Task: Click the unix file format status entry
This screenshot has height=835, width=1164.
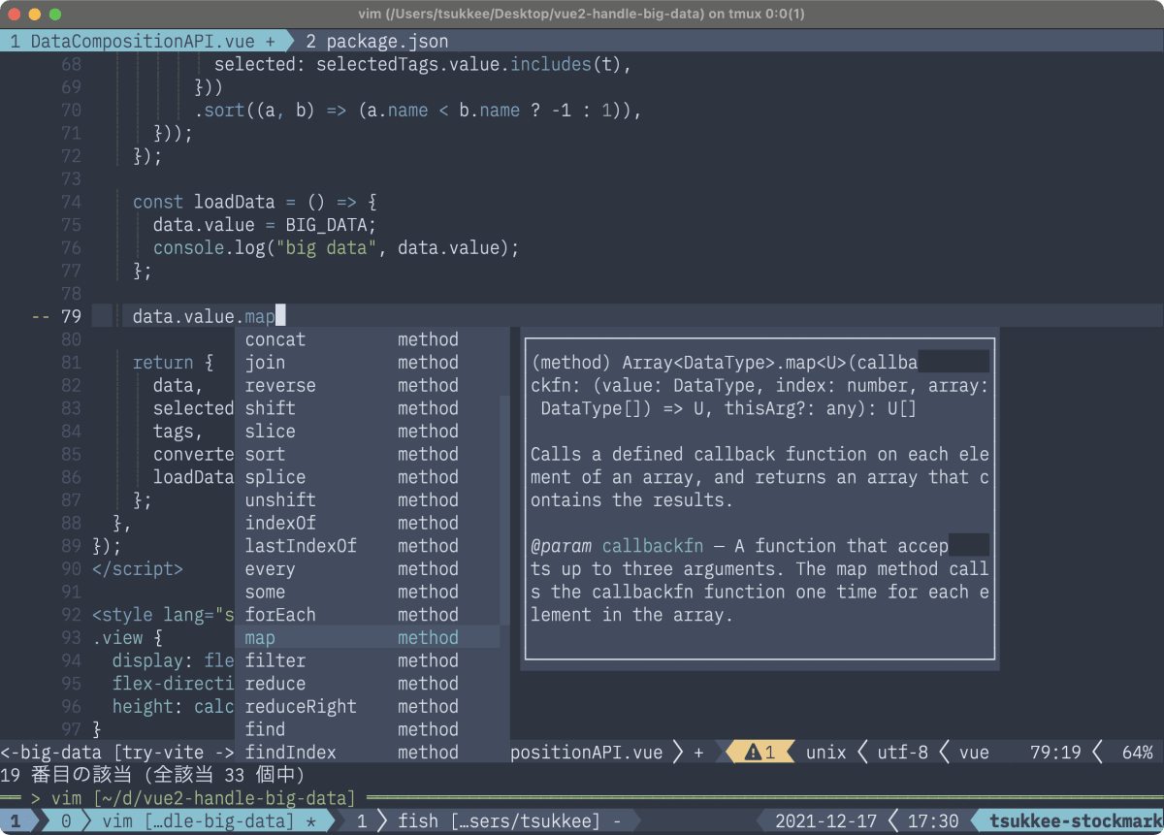Action: (x=825, y=753)
